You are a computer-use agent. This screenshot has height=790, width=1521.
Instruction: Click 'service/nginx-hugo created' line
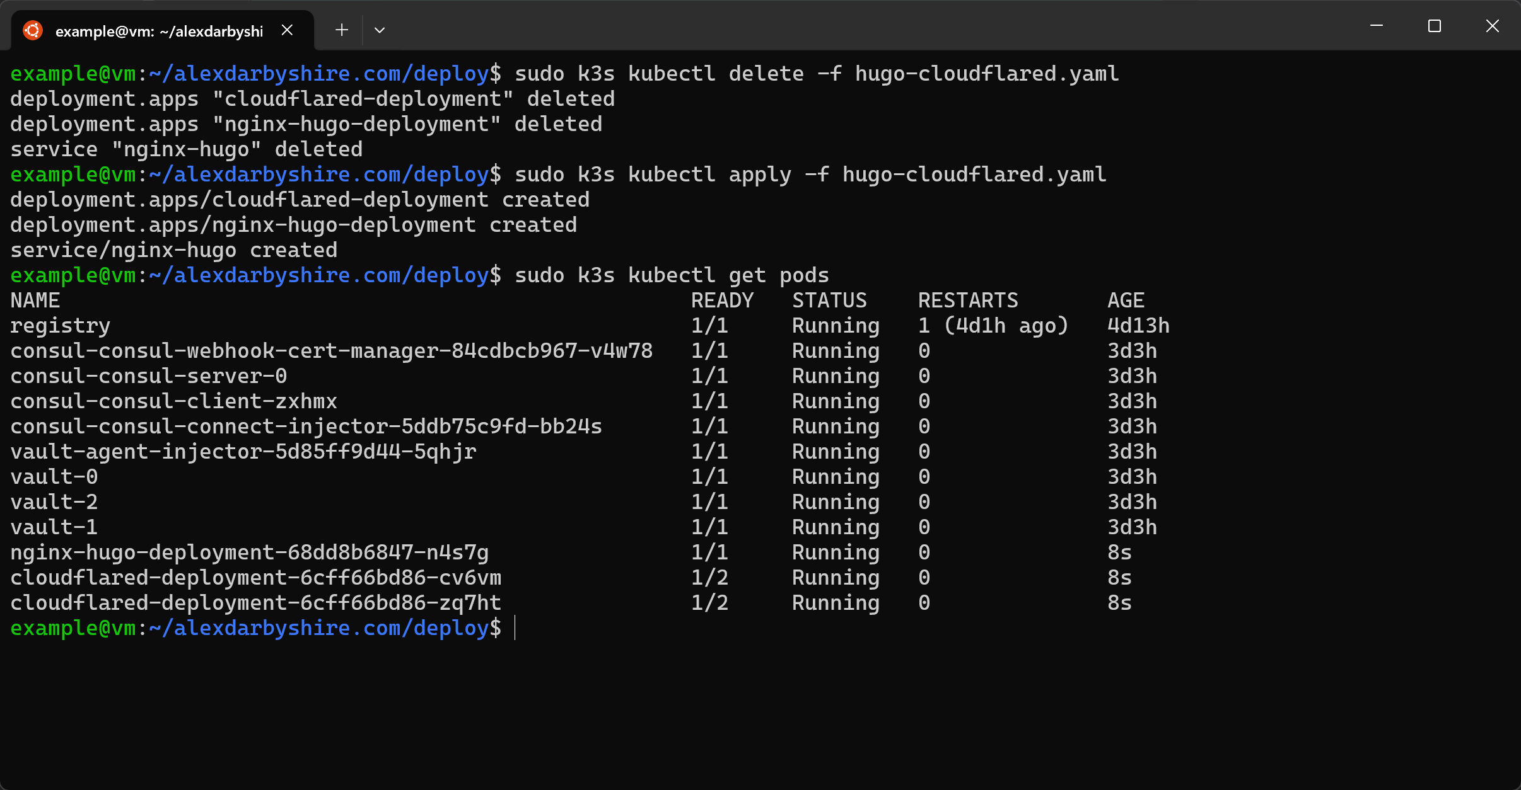pos(174,250)
